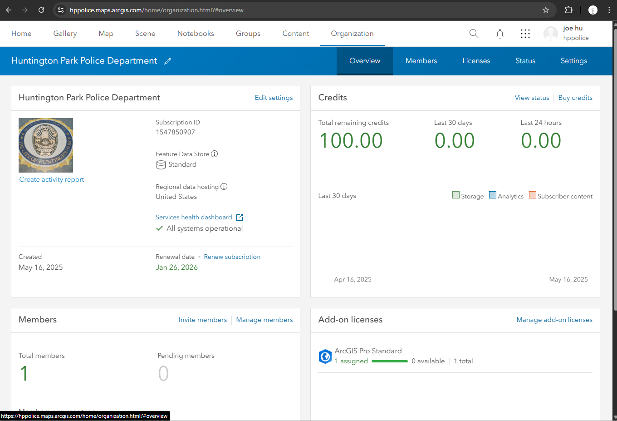
Task: Open notifications bell icon
Action: click(500, 34)
